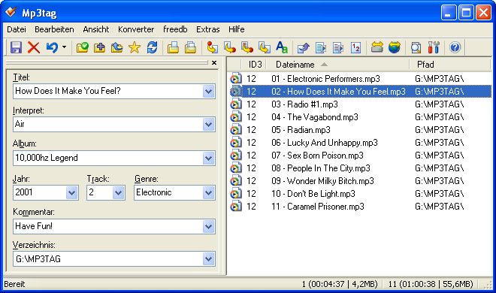Click the Save tag floppy disk icon

(x=16, y=48)
